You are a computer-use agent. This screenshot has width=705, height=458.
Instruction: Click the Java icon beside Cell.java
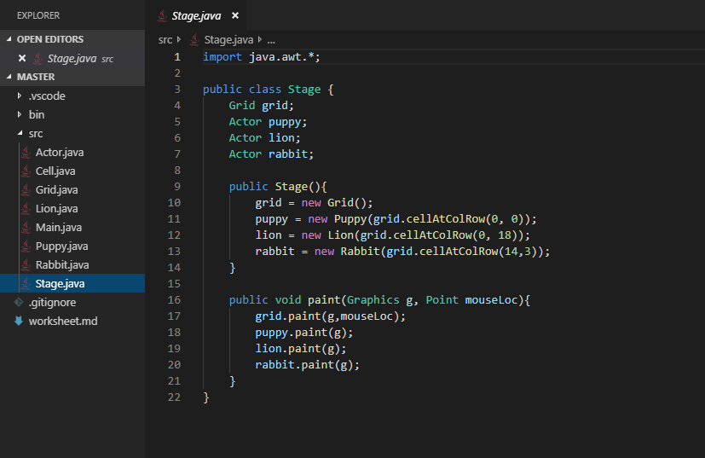coord(26,171)
